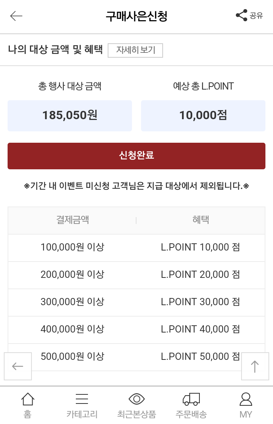Tap the floating previous-page arrow button
This screenshot has width=273, height=424.
pyautogui.click(x=18, y=366)
